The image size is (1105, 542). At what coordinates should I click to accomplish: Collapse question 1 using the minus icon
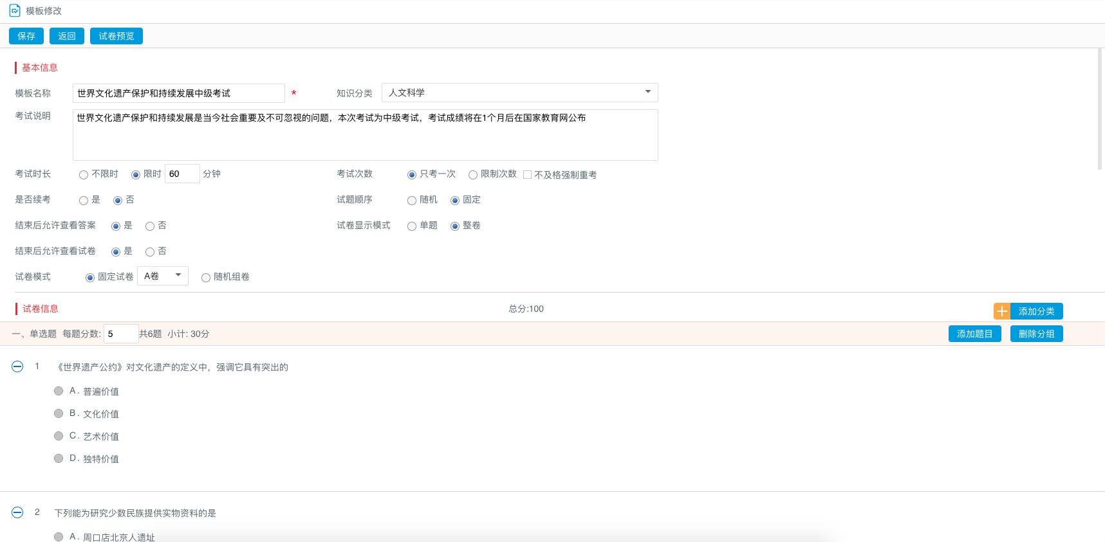[x=17, y=366]
